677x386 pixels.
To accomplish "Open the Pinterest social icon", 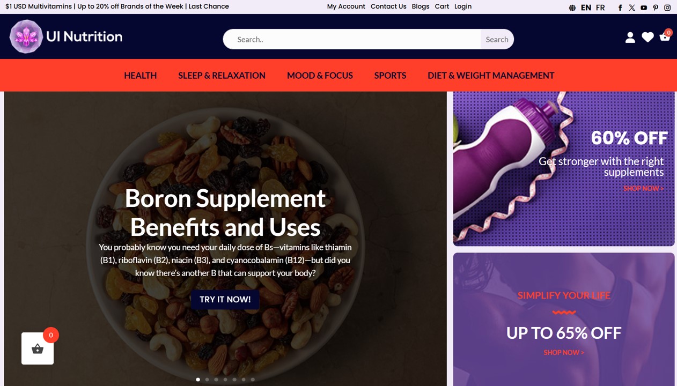I will pyautogui.click(x=656, y=8).
